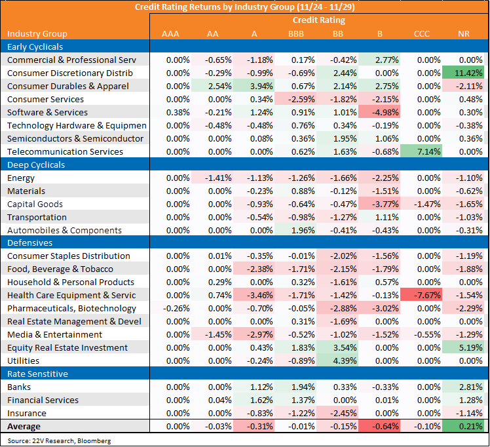Screen dimensions: 490x447
Task: Select the Defensives section header row
Action: [x=244, y=243]
